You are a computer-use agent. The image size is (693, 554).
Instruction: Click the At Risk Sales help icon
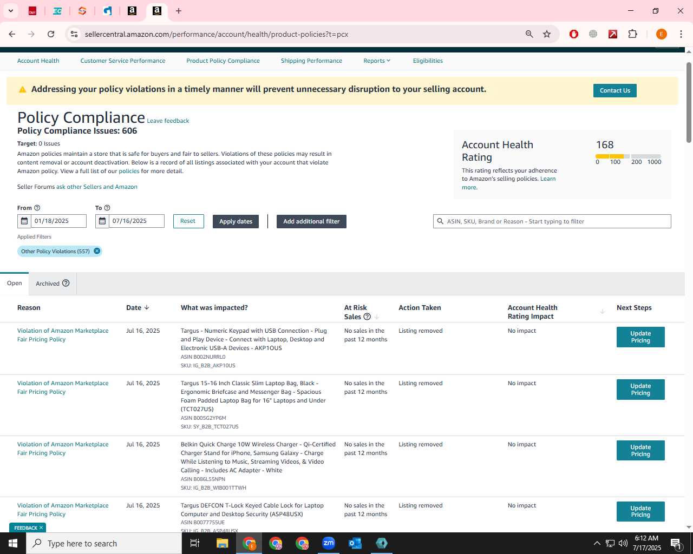coord(367,316)
